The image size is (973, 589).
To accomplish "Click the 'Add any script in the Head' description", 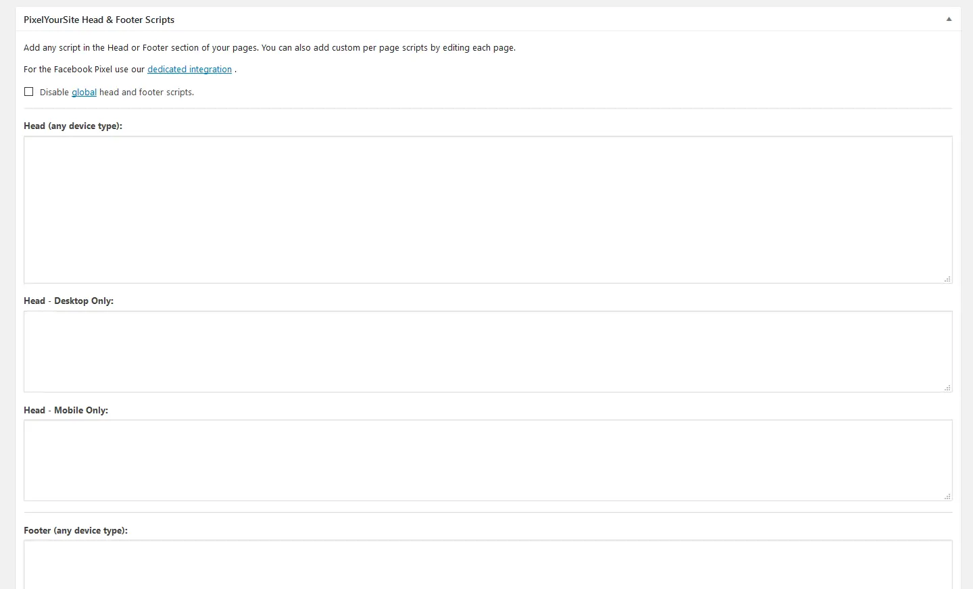I will [x=270, y=47].
